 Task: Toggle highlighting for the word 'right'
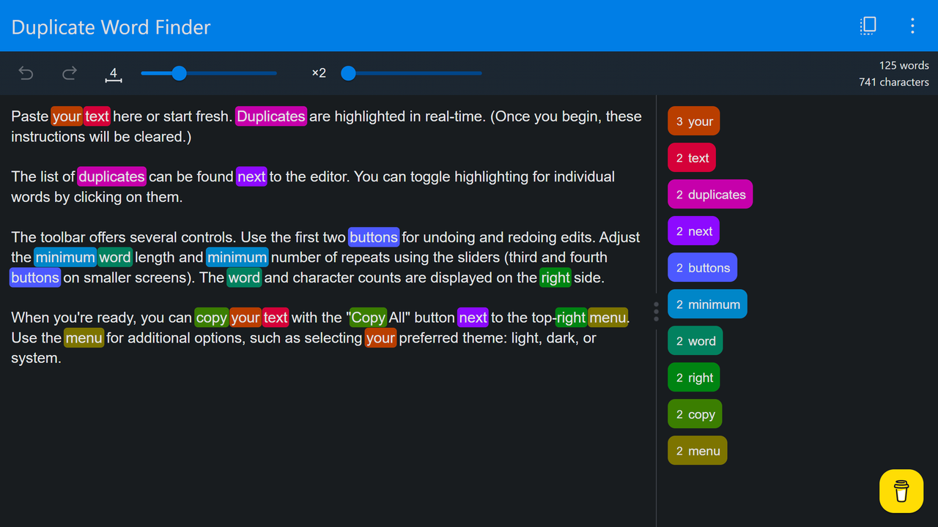click(x=693, y=377)
